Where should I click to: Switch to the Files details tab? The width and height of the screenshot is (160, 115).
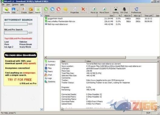pos(48,68)
